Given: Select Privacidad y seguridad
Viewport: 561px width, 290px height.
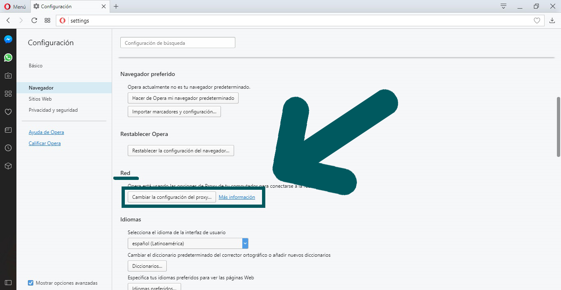Looking at the screenshot, I should point(53,110).
